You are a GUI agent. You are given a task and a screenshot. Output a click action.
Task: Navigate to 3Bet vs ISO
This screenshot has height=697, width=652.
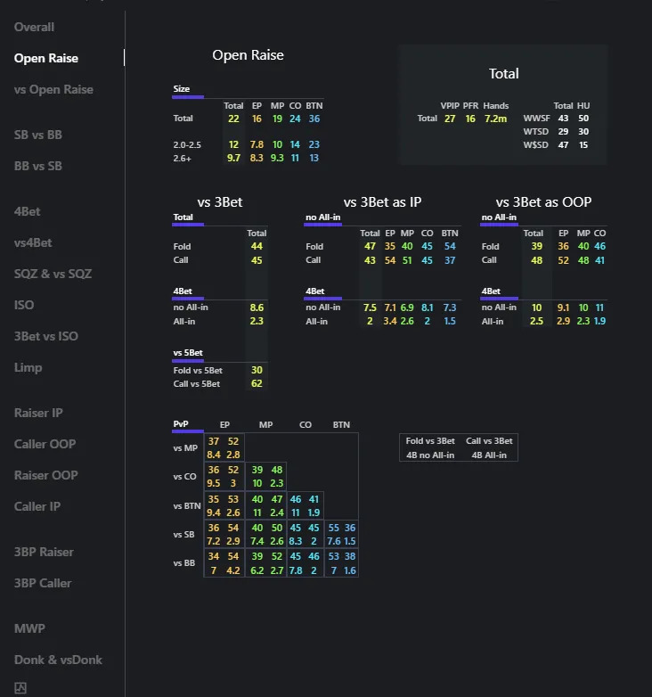pos(45,336)
